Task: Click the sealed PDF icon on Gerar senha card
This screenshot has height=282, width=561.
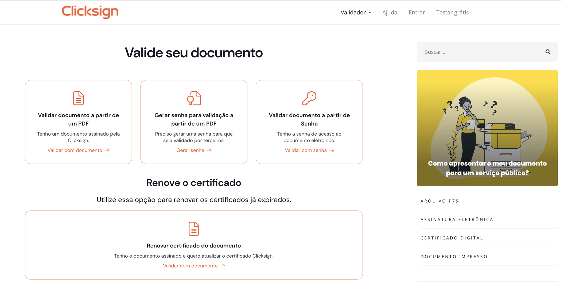Action: tap(194, 98)
